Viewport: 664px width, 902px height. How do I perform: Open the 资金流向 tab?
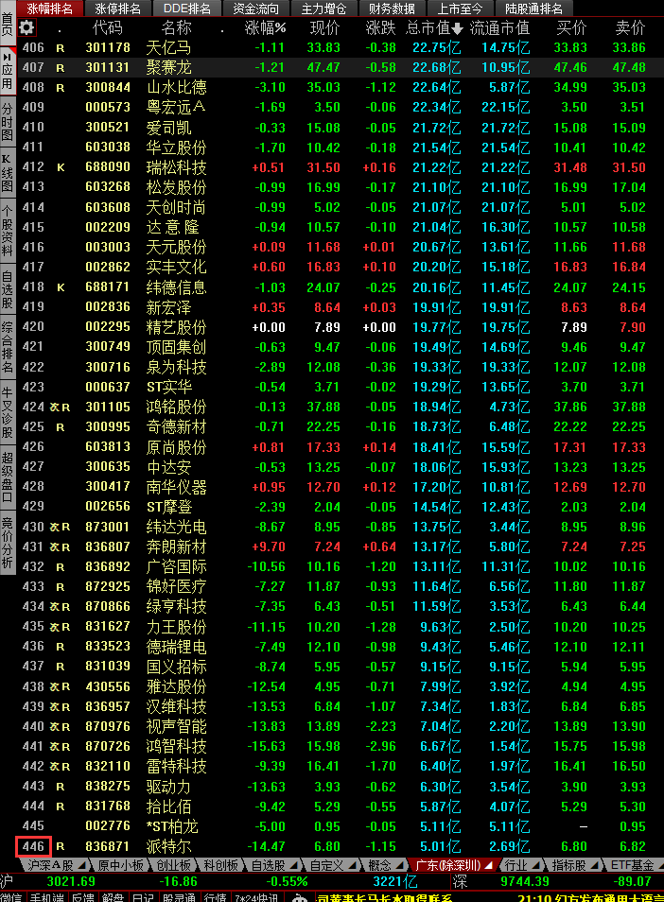[255, 9]
